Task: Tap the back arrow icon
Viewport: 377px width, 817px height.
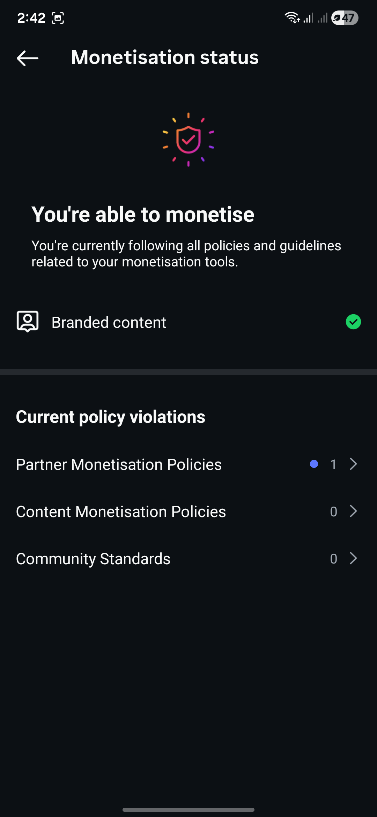Action: [28, 58]
